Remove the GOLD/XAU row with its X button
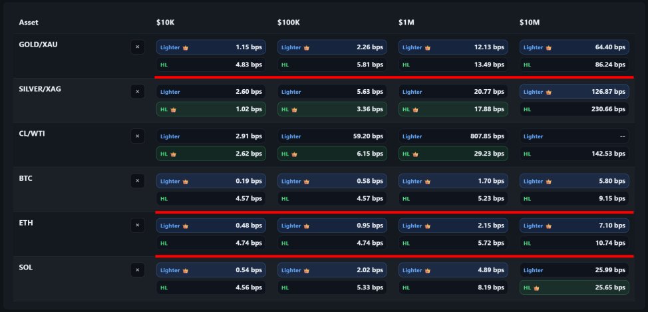The height and width of the screenshot is (312, 648). (x=138, y=47)
